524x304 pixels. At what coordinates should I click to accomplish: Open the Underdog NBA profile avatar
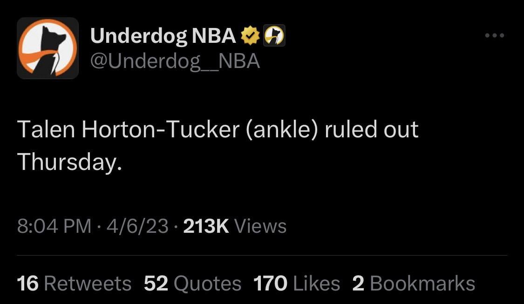point(48,48)
